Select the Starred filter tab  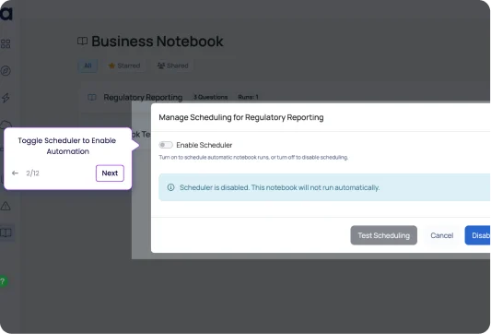pos(124,66)
